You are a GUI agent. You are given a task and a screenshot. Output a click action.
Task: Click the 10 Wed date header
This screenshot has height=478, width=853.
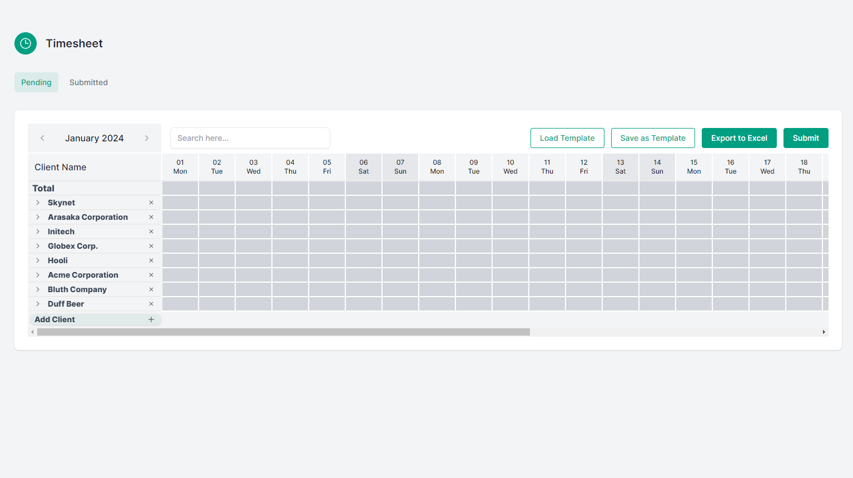pos(510,167)
